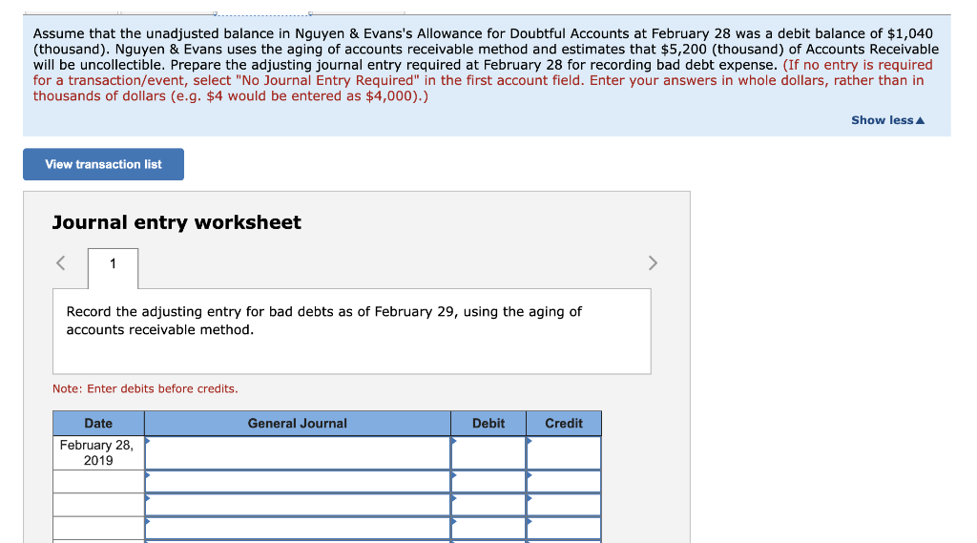Open third row General Journal account dropdown
This screenshot has height=543, width=977.
coord(298,505)
